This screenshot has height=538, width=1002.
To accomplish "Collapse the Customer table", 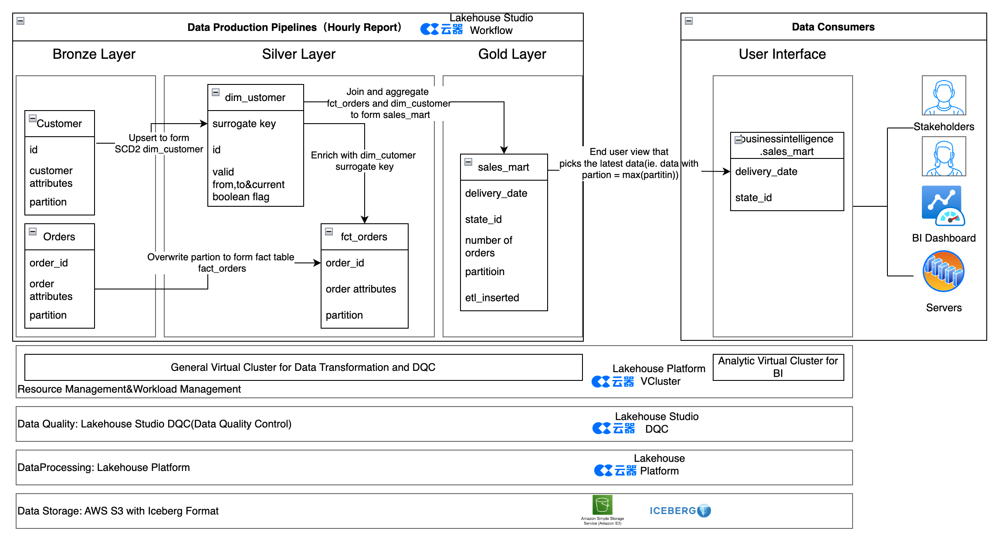I will [x=33, y=118].
